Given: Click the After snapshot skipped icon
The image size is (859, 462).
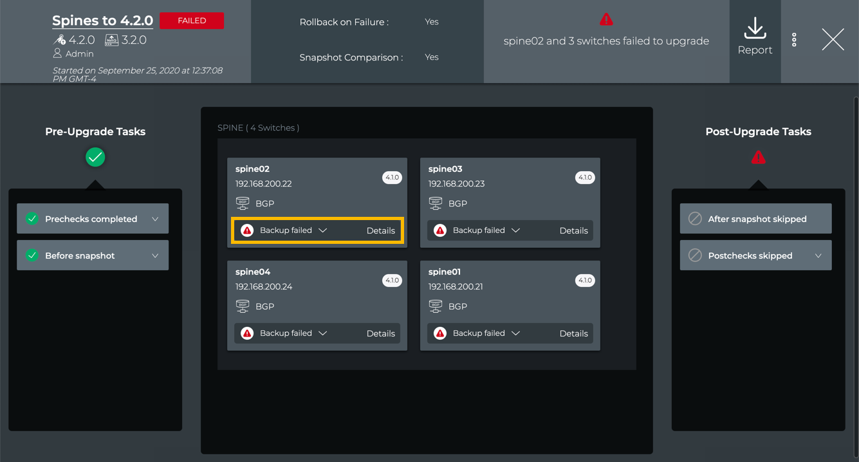Looking at the screenshot, I should 695,219.
